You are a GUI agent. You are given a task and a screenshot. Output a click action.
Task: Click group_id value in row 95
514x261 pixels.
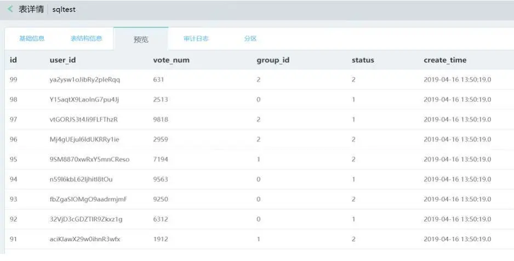click(259, 160)
